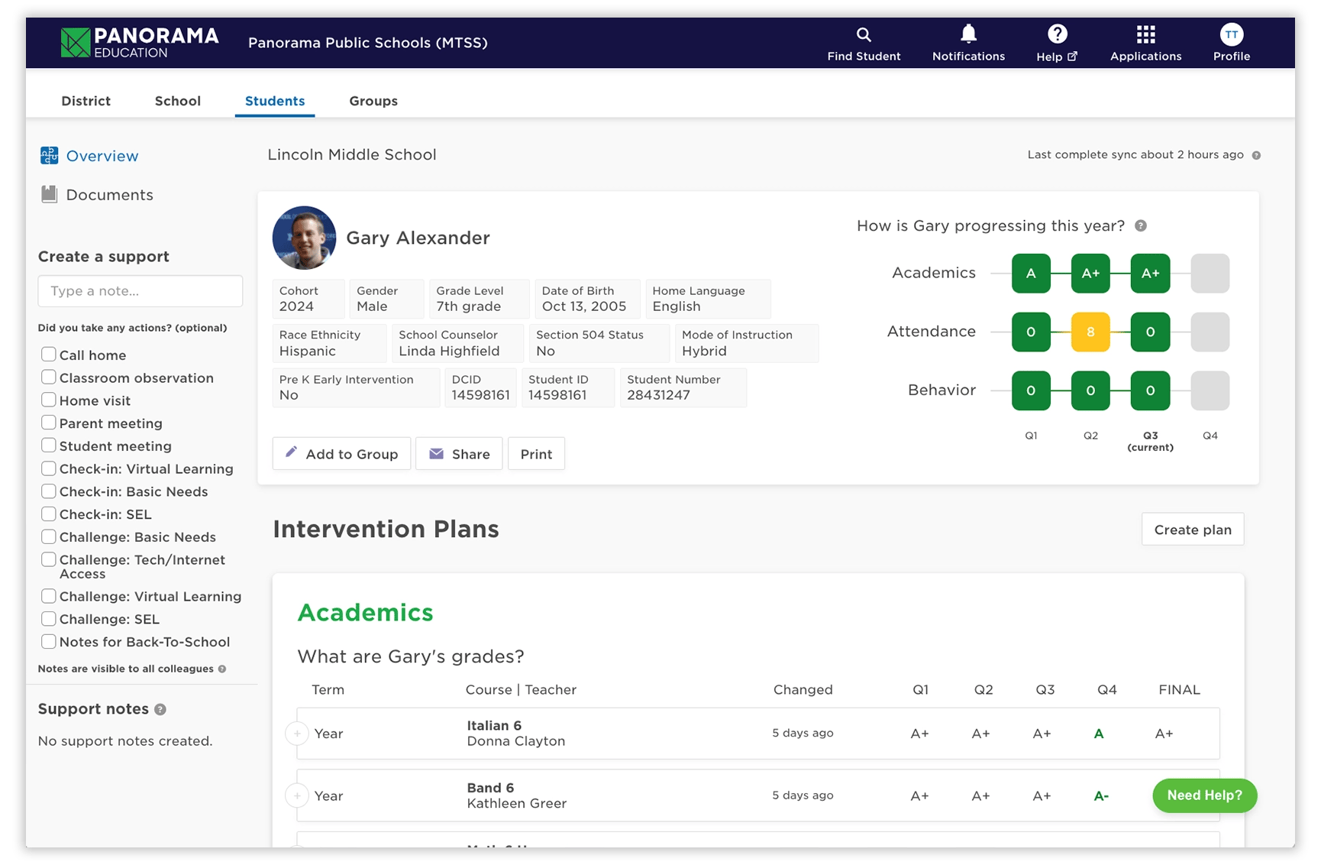Open Documents in sidebar
Screen dimensions: 1321x865
click(x=109, y=195)
